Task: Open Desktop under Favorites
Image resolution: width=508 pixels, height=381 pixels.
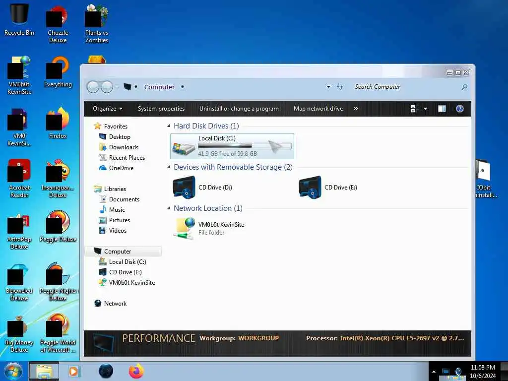Action: coord(115,137)
